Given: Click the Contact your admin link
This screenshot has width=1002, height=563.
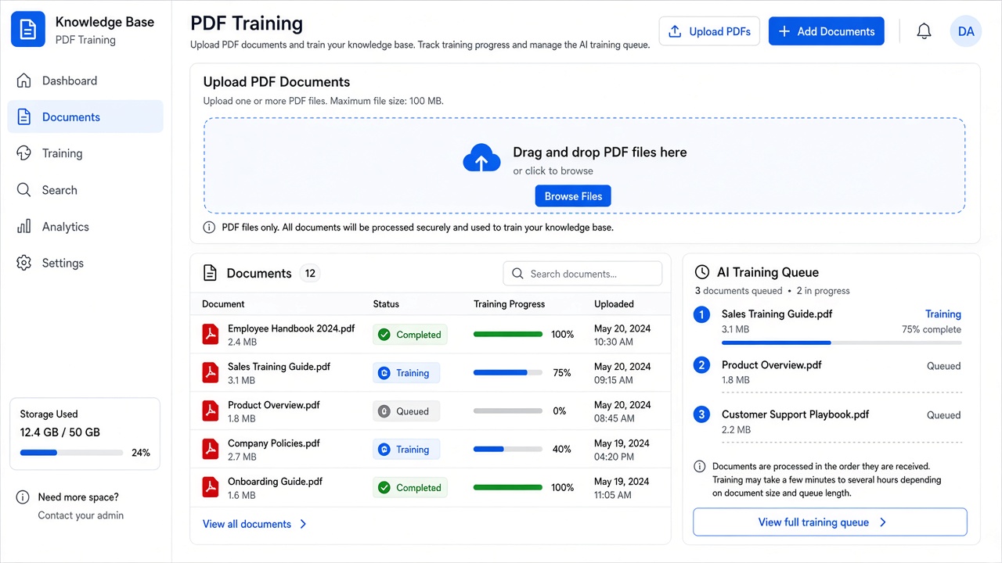Looking at the screenshot, I should pyautogui.click(x=81, y=515).
